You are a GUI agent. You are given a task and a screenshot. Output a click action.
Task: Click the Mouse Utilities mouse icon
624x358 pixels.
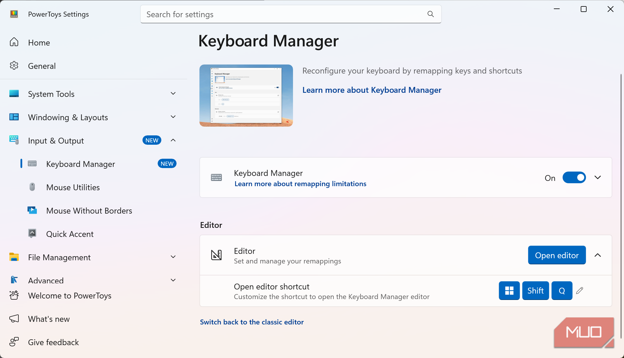(x=32, y=187)
